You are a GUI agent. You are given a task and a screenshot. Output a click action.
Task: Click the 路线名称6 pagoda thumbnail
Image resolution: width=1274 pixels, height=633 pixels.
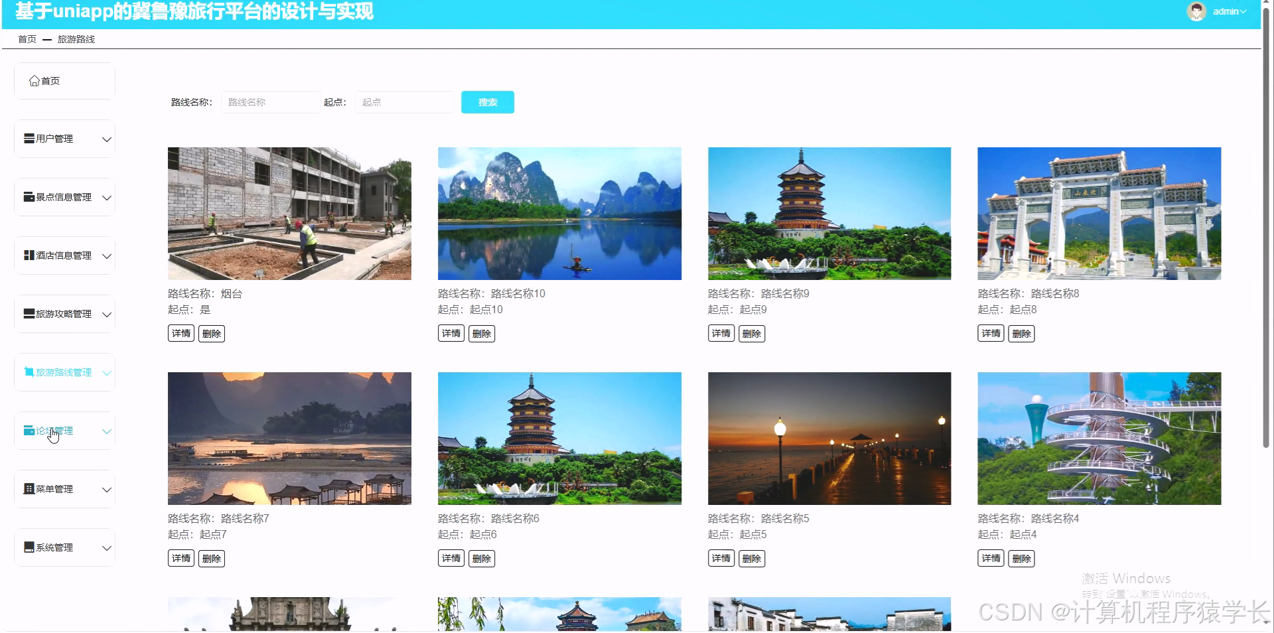click(x=559, y=439)
